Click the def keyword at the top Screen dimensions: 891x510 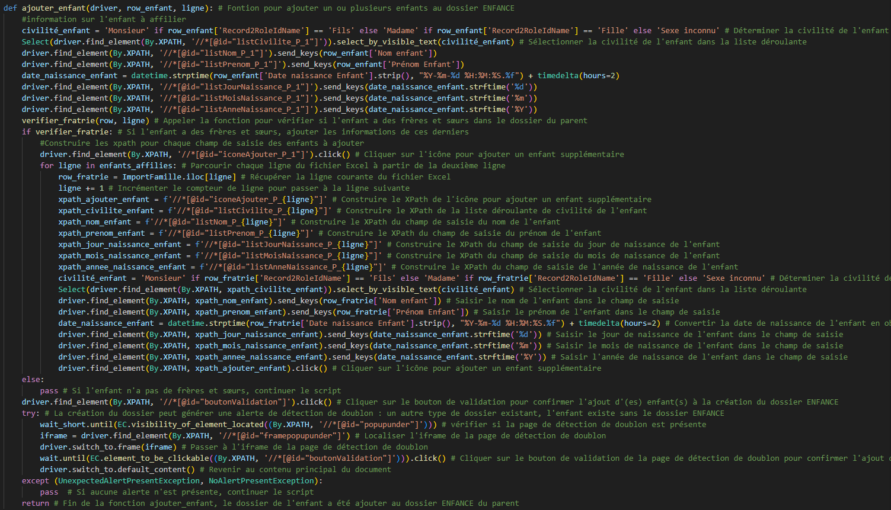[10, 8]
